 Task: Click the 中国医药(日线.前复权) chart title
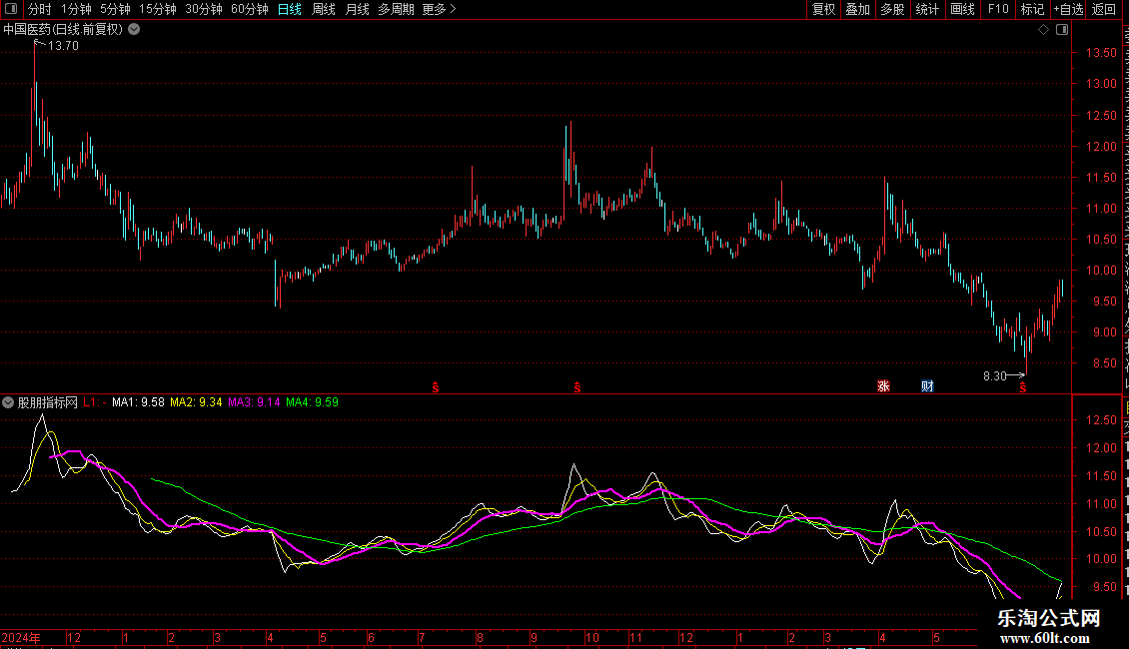point(63,30)
